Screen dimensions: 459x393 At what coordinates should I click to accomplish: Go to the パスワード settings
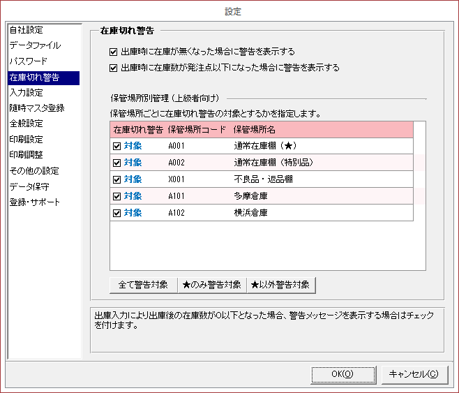tap(28, 61)
